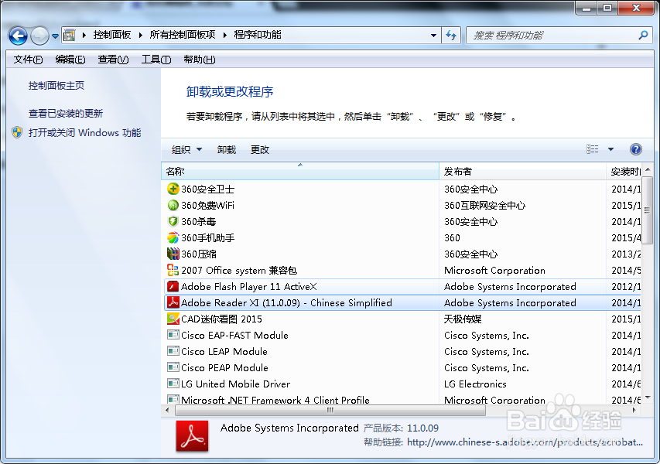Click the CAD迷你看图 2015 icon
Image resolution: width=660 pixels, height=464 pixels.
tap(173, 319)
